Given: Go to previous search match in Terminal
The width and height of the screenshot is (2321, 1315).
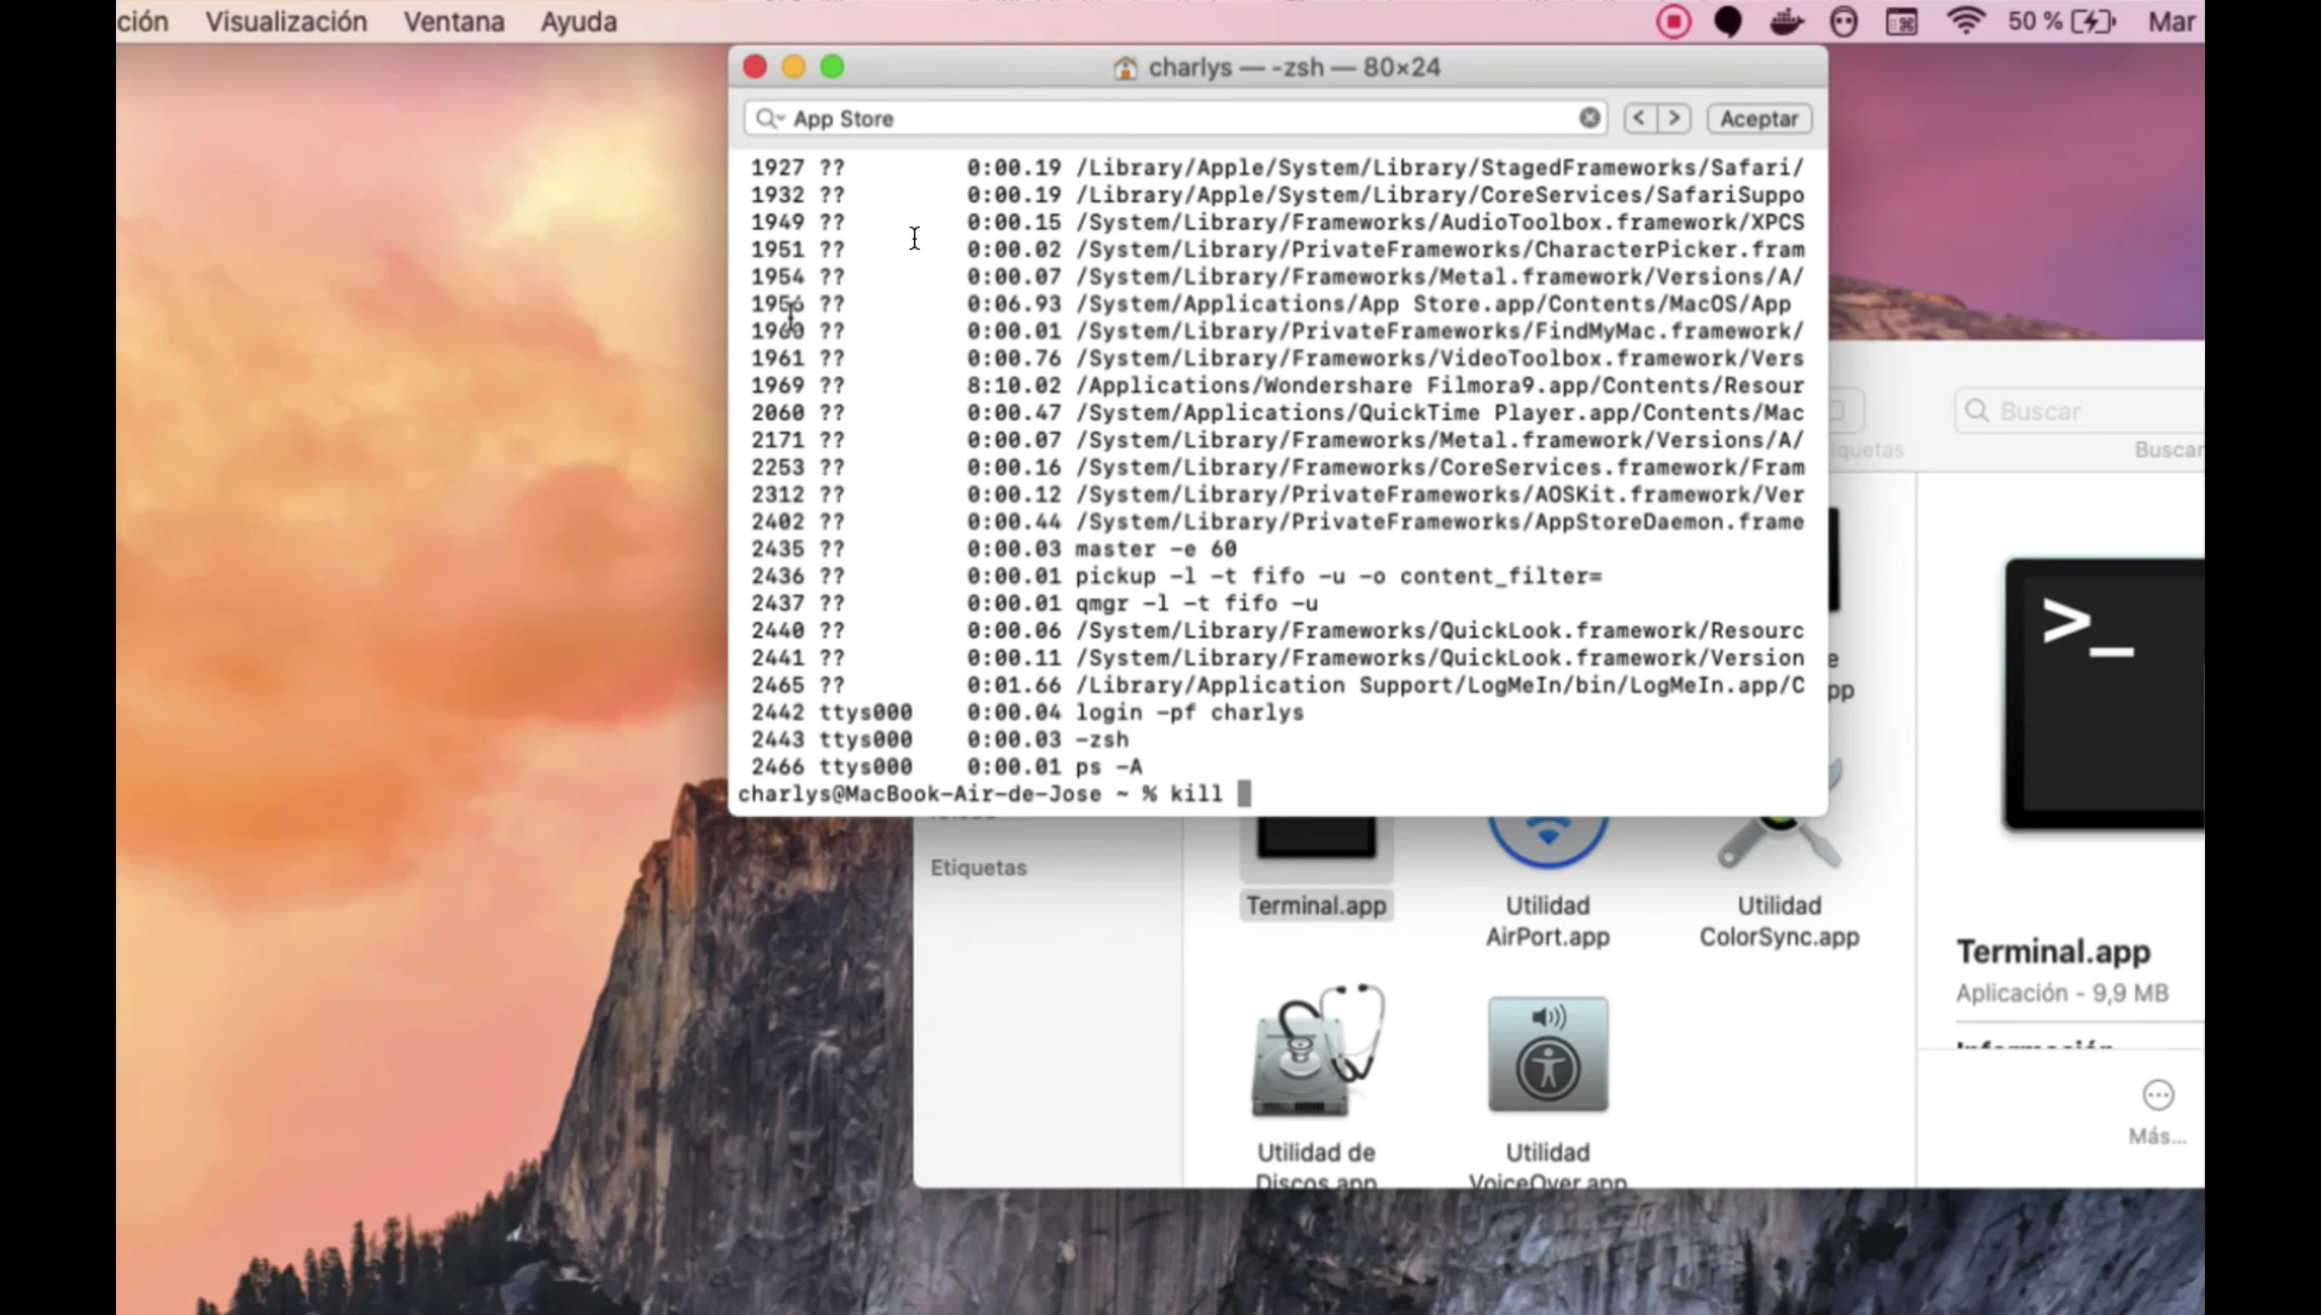Looking at the screenshot, I should (1639, 118).
